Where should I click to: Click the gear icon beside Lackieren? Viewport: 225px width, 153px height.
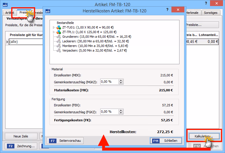[58, 41]
